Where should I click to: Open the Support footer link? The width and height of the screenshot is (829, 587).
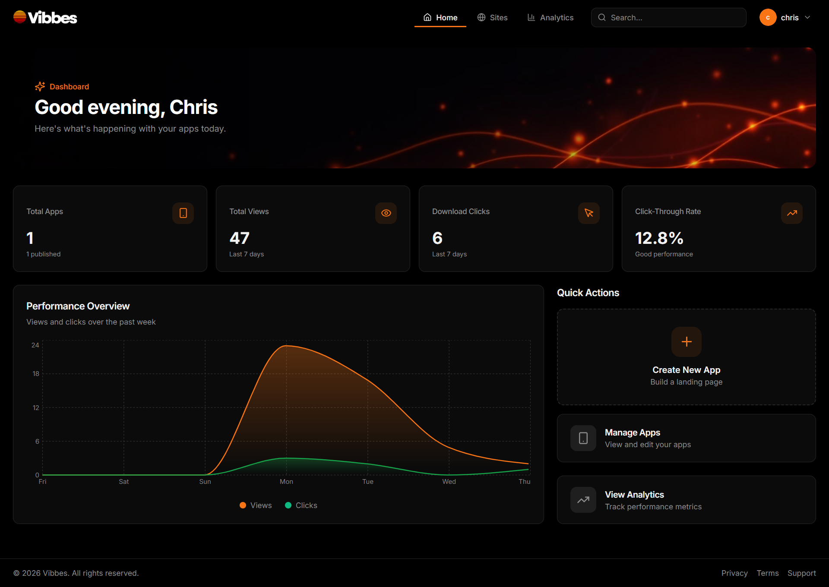(801, 573)
